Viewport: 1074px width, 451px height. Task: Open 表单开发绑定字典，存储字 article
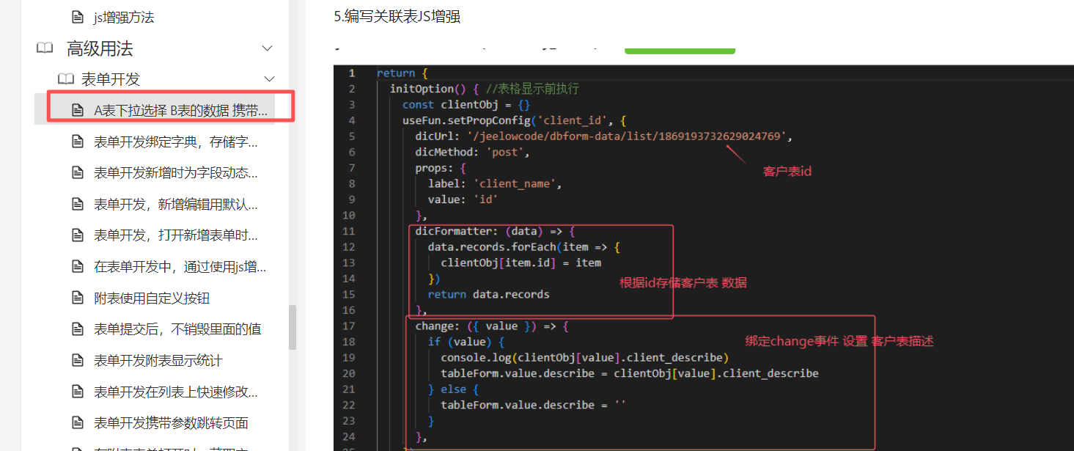[x=176, y=142]
